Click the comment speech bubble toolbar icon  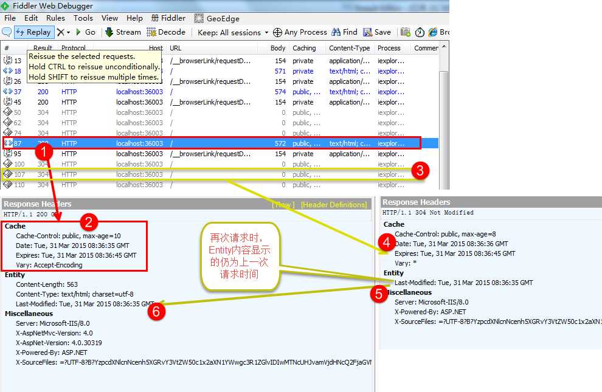(x=7, y=32)
